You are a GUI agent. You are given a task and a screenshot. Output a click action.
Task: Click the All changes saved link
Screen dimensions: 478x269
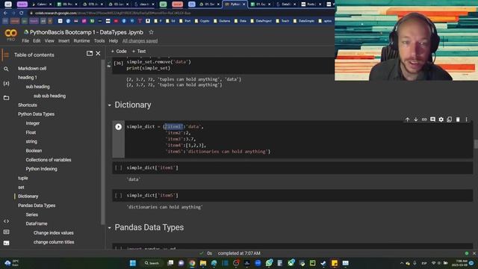click(140, 41)
